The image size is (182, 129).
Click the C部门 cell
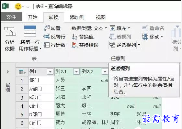[x=41, y=106]
